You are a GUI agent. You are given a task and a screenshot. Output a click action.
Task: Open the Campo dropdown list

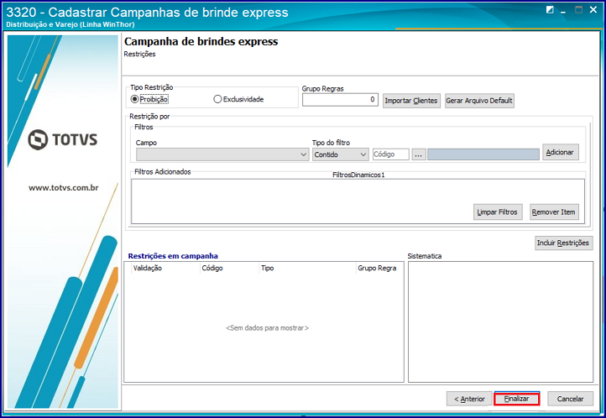tap(222, 154)
